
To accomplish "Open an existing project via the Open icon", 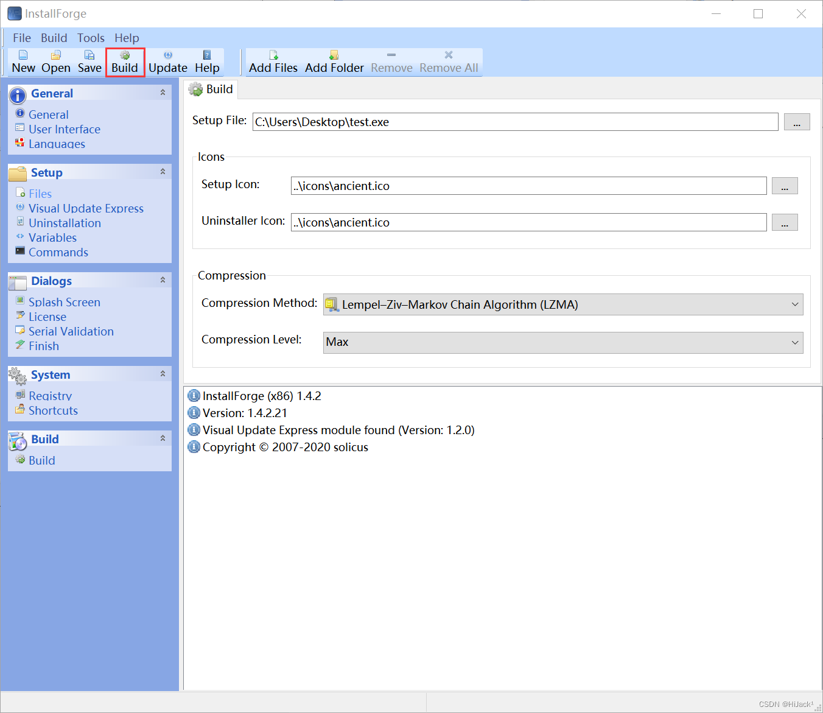I will click(55, 61).
